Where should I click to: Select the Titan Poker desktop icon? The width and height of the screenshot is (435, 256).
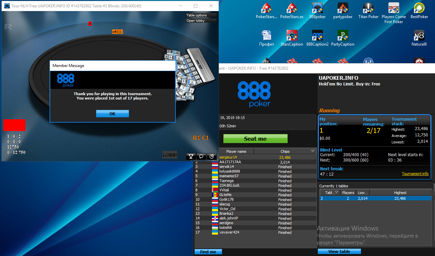pos(368,11)
